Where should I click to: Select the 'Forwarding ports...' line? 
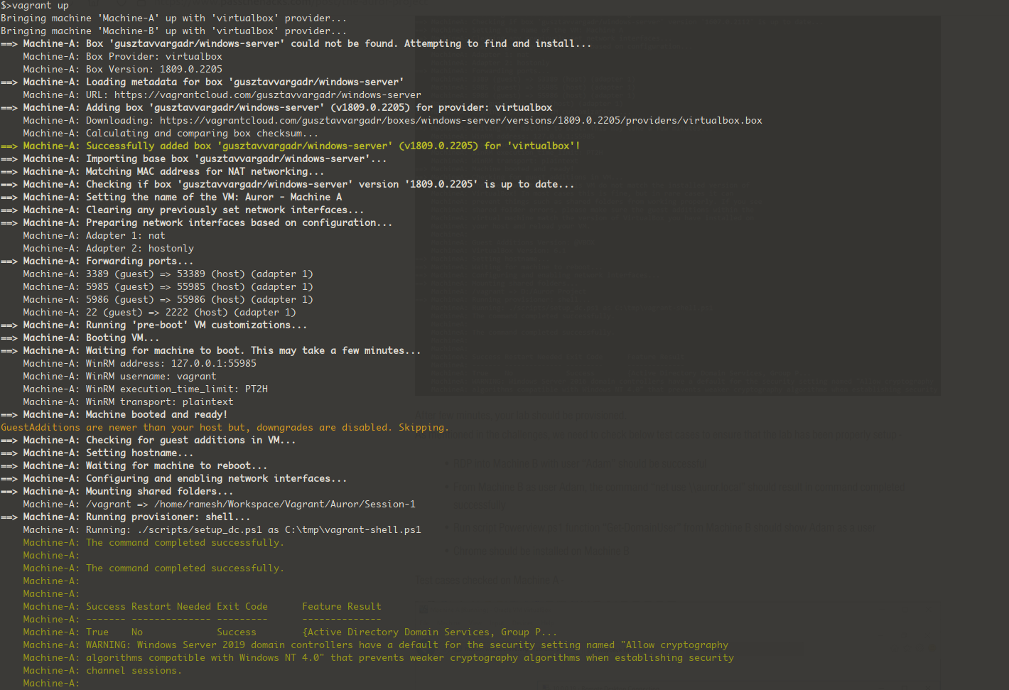(97, 262)
